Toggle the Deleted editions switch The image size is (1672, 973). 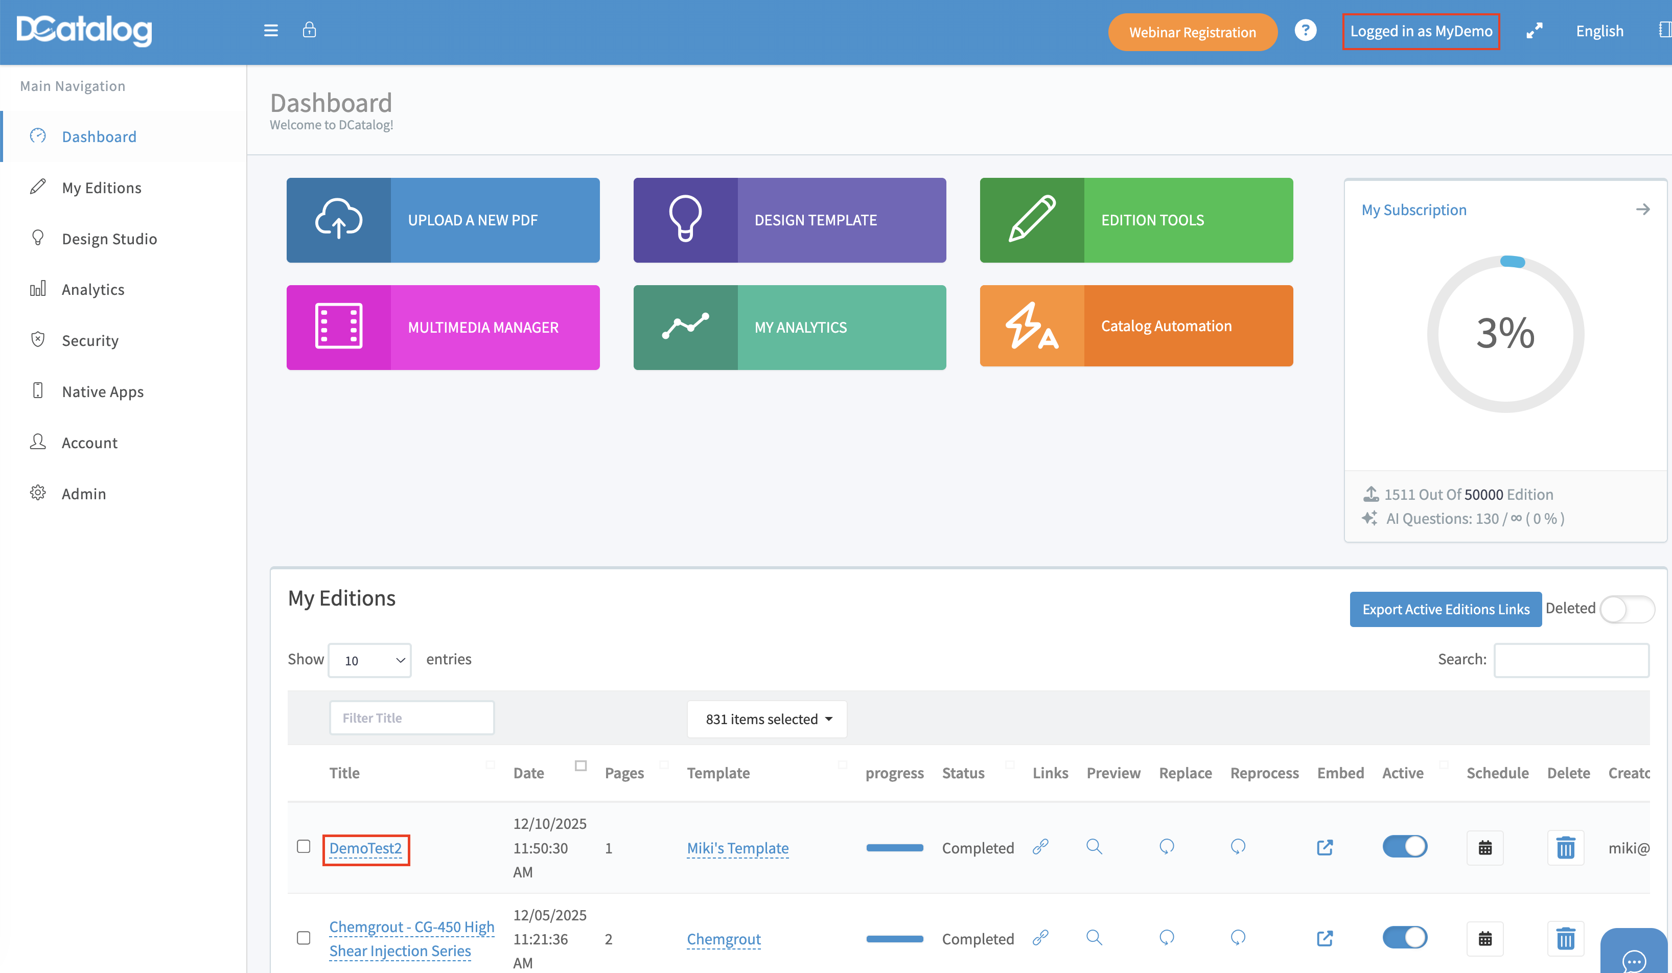pos(1626,609)
